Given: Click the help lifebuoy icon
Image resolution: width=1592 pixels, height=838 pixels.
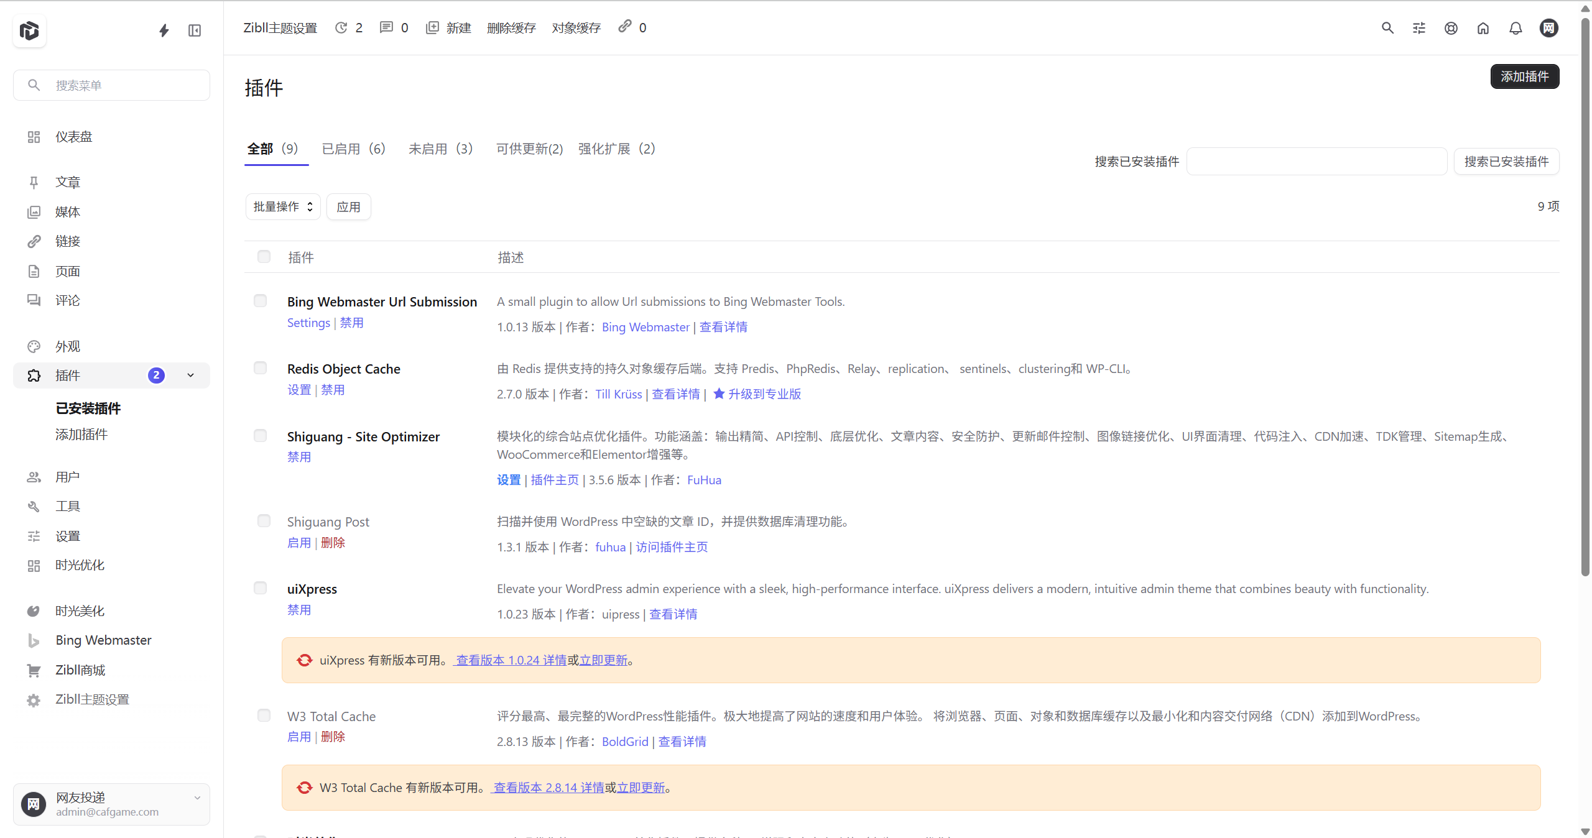Looking at the screenshot, I should pos(1451,28).
